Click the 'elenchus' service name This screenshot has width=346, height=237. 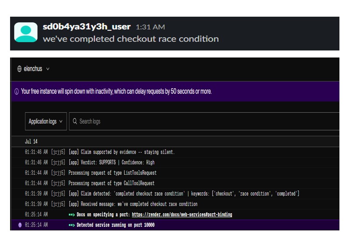click(33, 69)
